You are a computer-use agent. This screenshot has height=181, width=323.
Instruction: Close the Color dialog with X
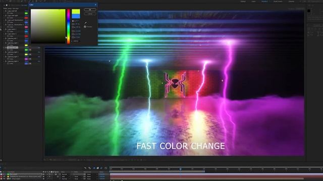coord(95,5)
